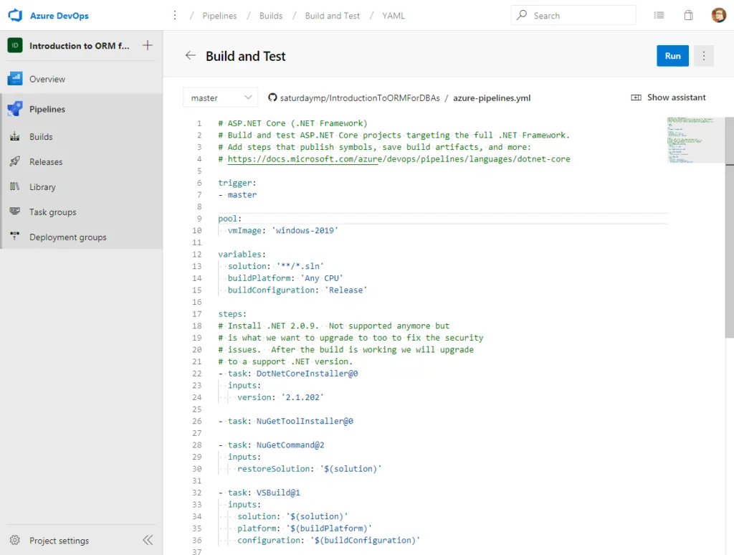Viewport: 734px width, 555px height.
Task: Click the Azure DevOps title text
Action: coord(59,16)
